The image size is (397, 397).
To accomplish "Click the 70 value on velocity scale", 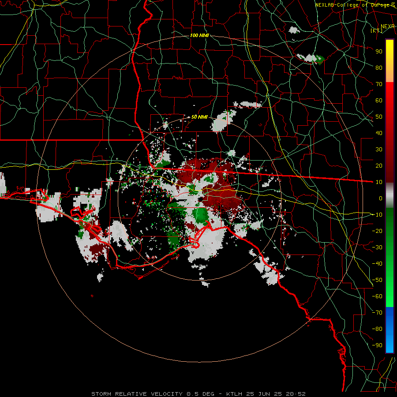I will coord(379,84).
